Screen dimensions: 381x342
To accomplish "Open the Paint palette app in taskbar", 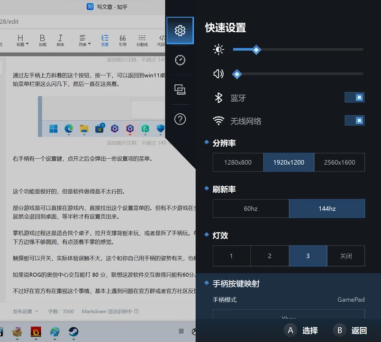I will (55, 332).
